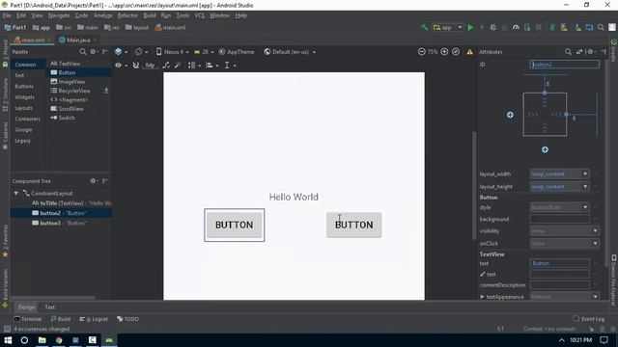
Task: Open Palette panel gear settings
Action: (x=94, y=51)
